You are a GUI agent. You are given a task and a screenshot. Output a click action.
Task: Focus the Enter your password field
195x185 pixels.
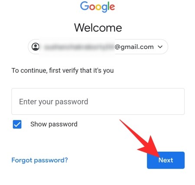[98, 101]
